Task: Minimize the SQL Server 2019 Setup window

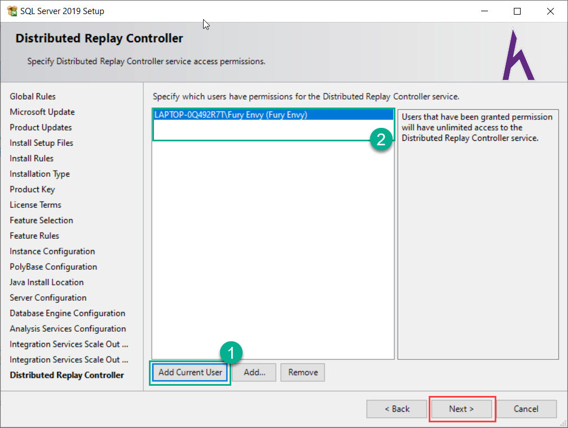Action: 485,11
